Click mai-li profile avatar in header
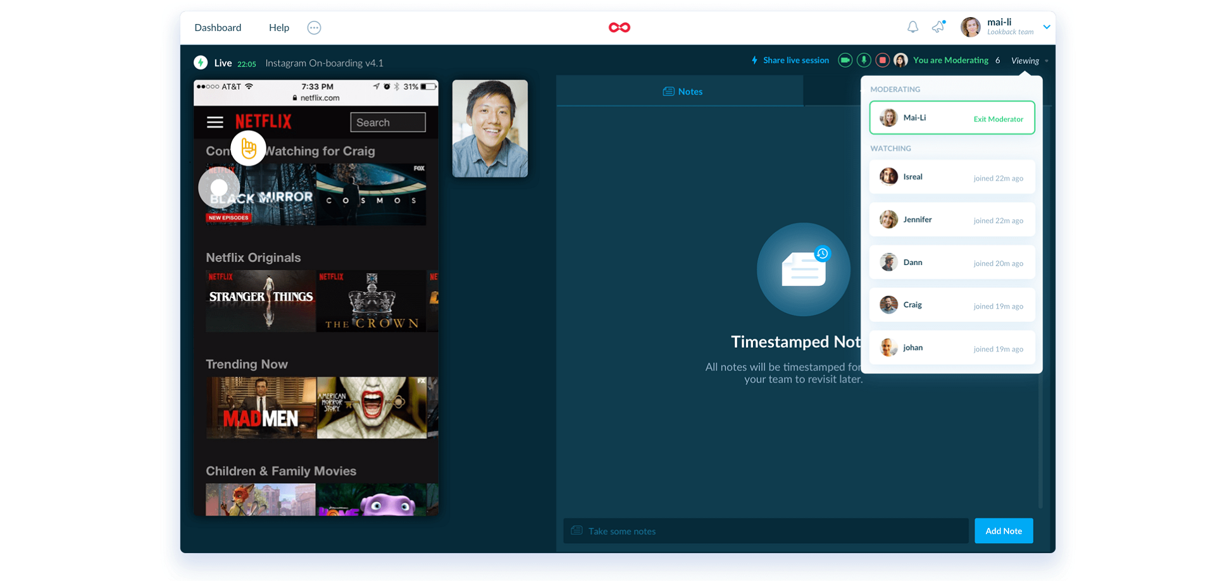This screenshot has height=581, width=1215. pos(971,27)
